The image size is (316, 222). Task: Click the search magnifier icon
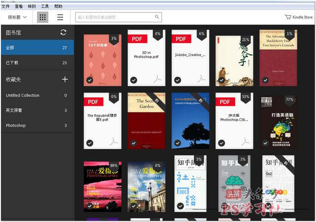[x=157, y=17]
